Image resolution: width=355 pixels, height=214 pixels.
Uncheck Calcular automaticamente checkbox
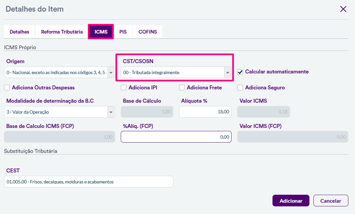(240, 72)
